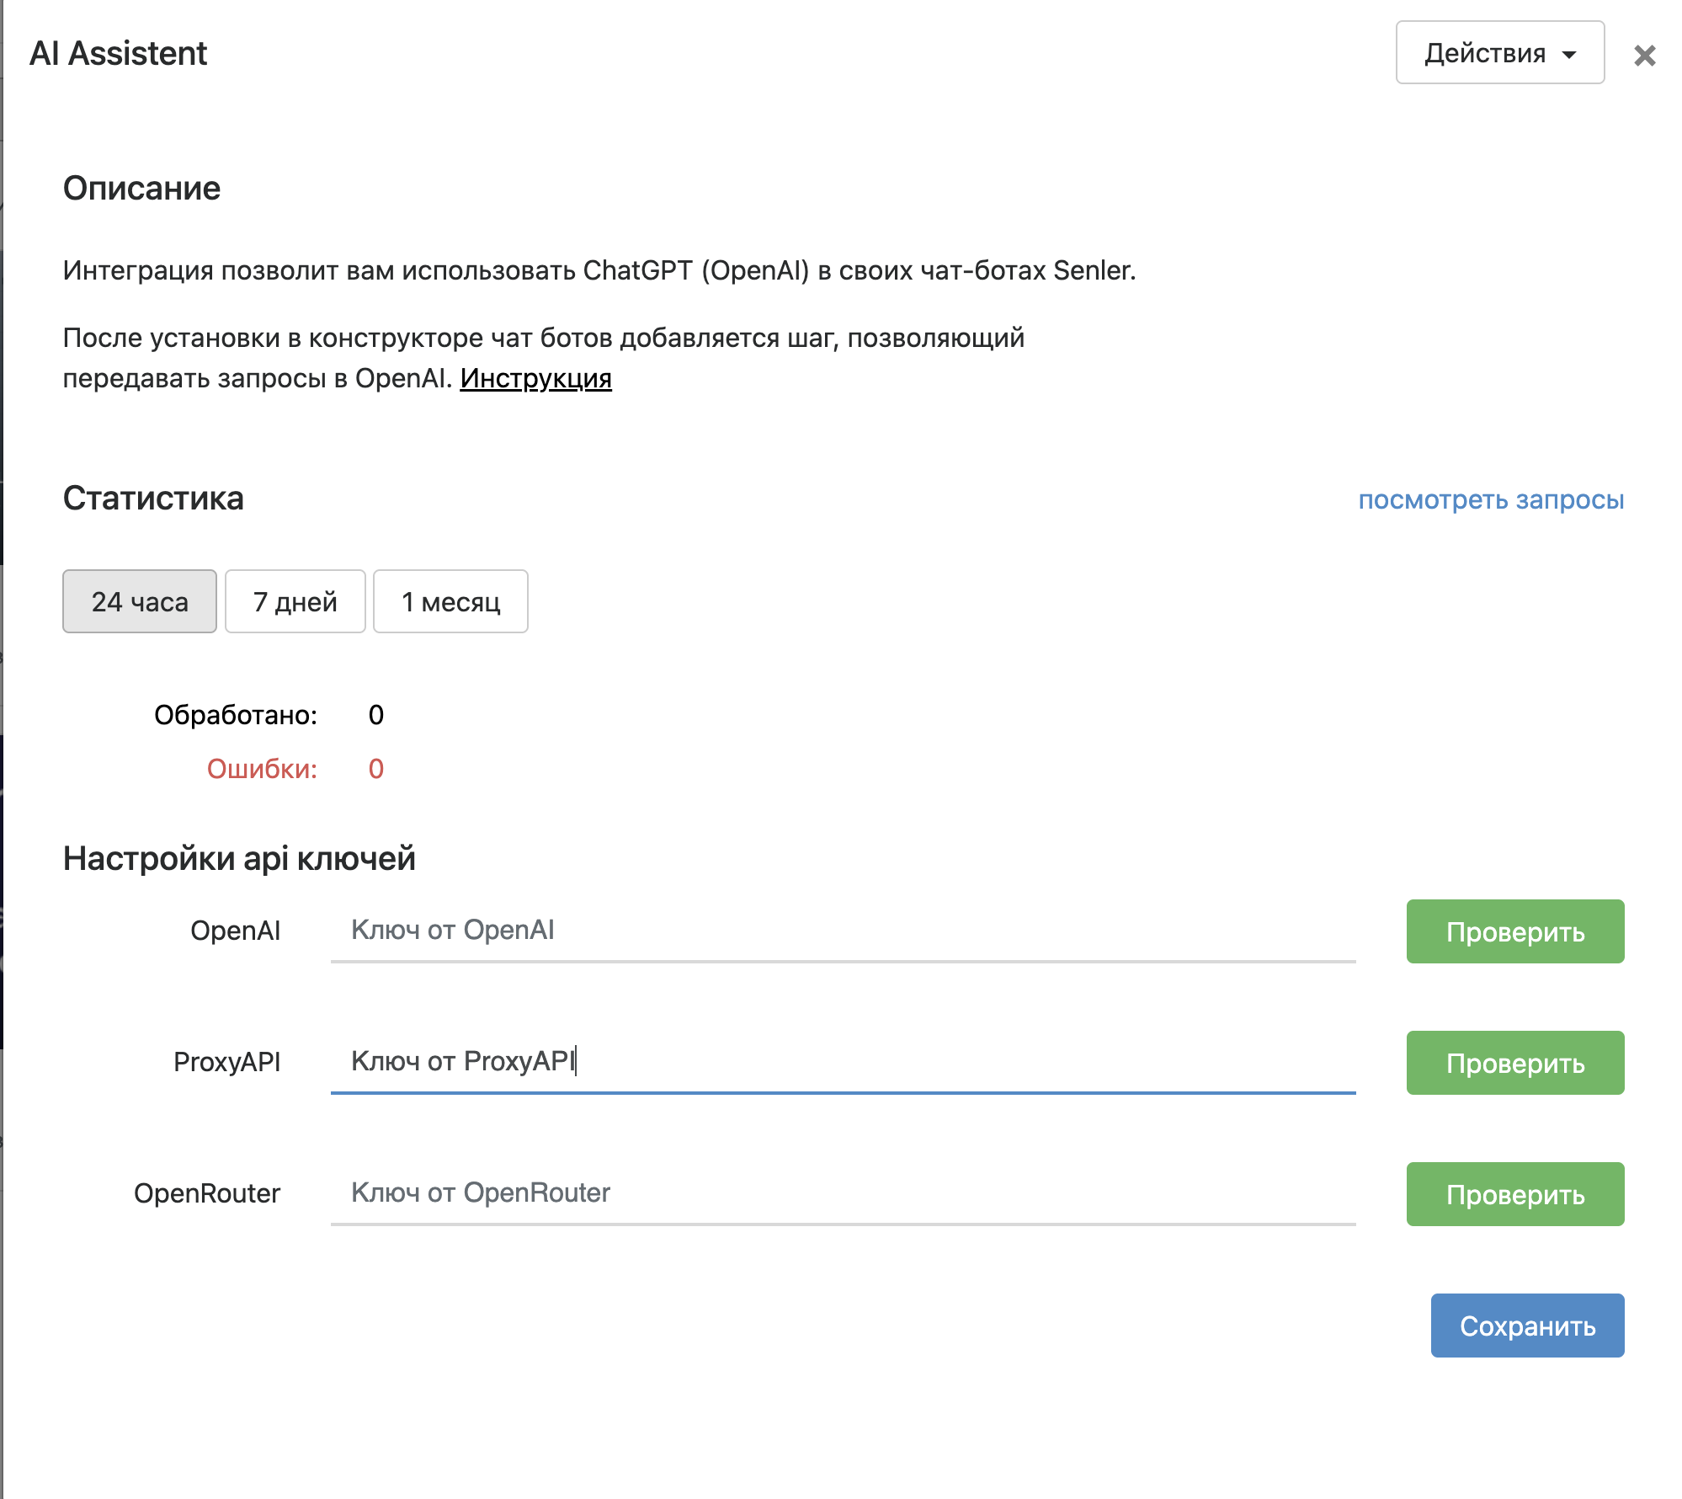The width and height of the screenshot is (1682, 1499).
Task: Save settings with the Сохранить button
Action: coord(1526,1326)
